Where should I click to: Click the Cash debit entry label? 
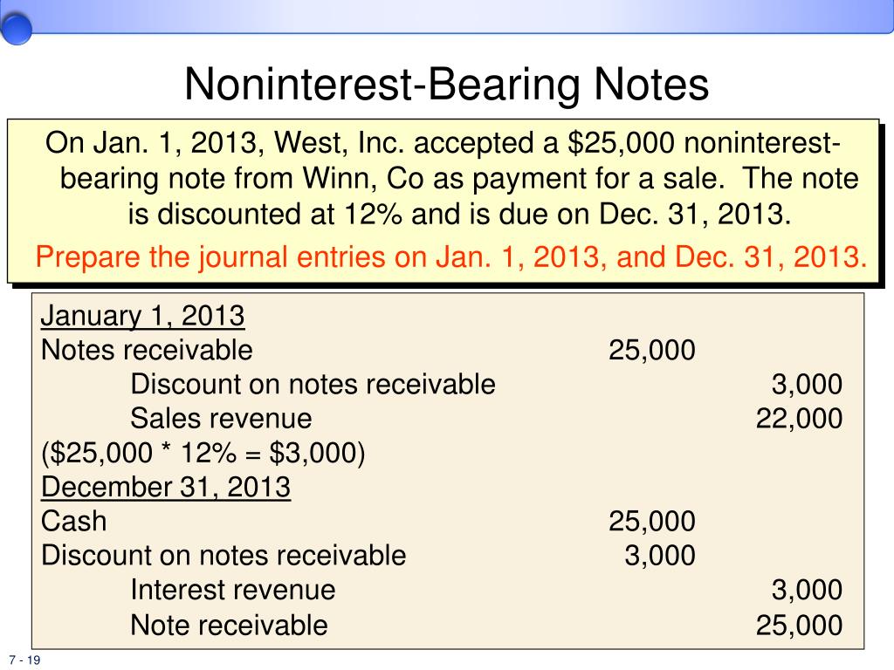[73, 522]
